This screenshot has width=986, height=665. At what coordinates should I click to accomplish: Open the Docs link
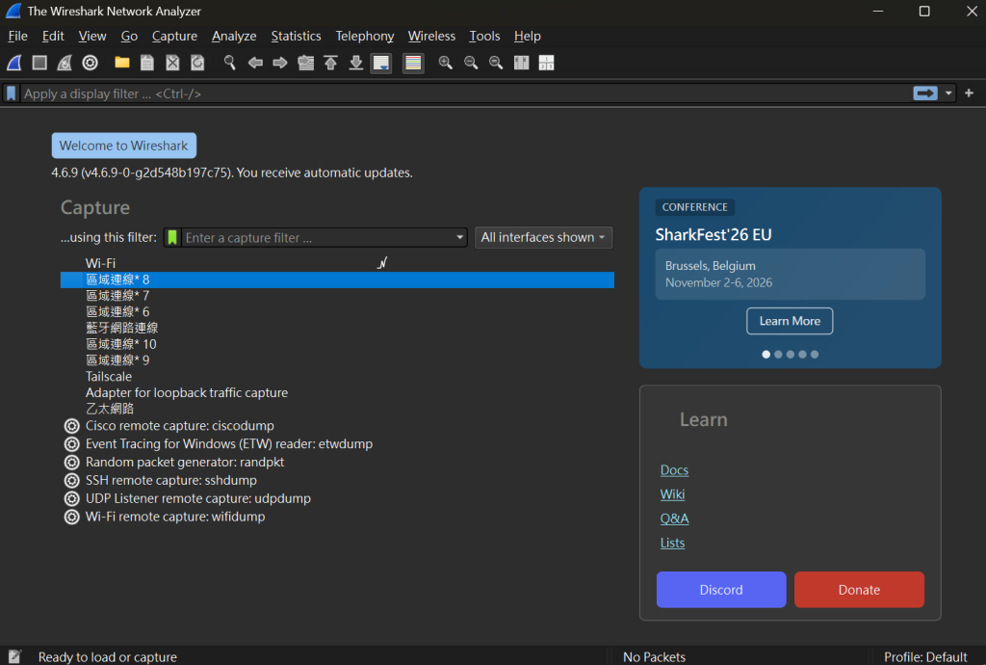674,470
